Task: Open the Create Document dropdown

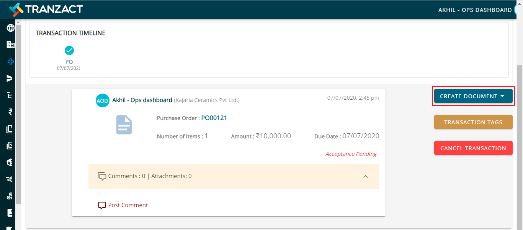Action: click(x=473, y=96)
